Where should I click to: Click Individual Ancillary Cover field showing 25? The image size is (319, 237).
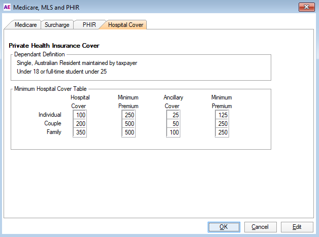(x=173, y=115)
